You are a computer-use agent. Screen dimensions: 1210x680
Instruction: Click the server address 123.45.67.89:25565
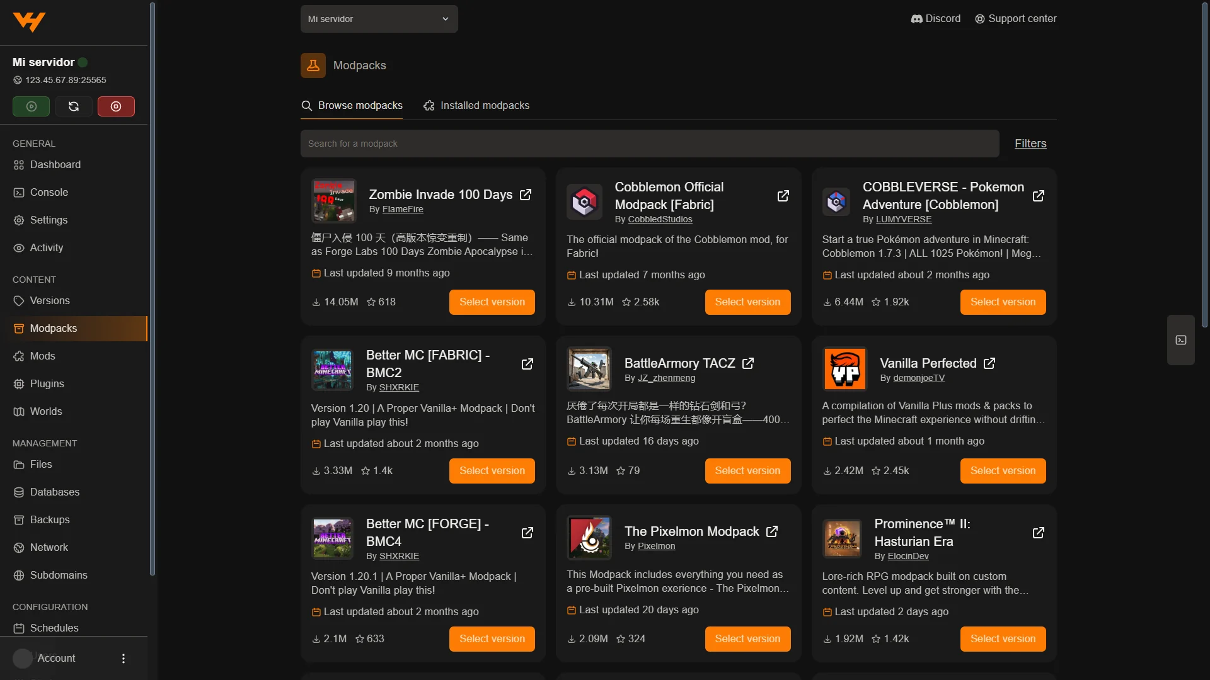click(x=66, y=81)
